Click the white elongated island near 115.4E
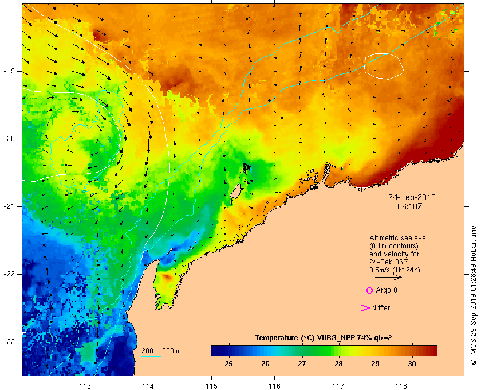481x390 pixels. (x=236, y=192)
